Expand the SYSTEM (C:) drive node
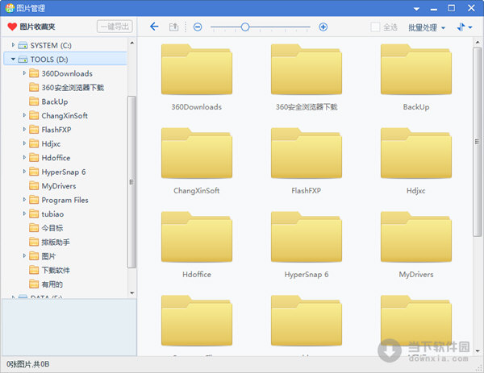484x373 pixels. click(13, 45)
